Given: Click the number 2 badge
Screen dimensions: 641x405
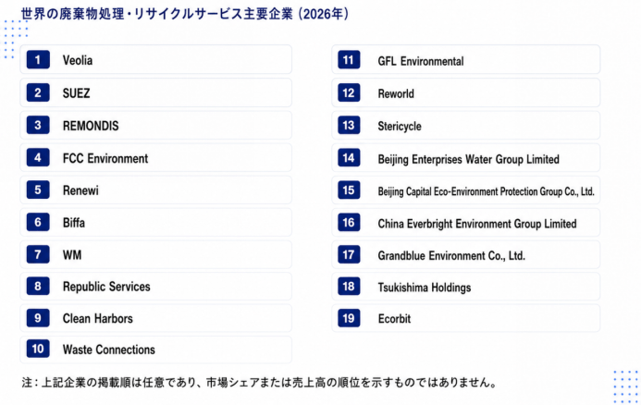Looking at the screenshot, I should point(38,92).
